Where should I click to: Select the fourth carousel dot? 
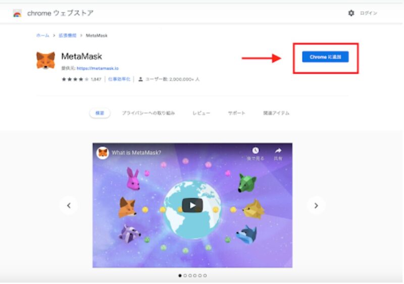click(195, 275)
